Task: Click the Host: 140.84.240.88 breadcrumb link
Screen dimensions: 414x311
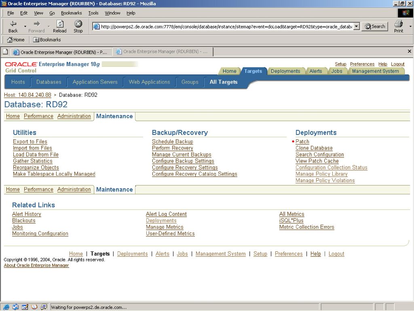Action: coord(27,95)
